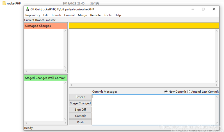The width and height of the screenshot is (224, 132).
Task: Click left arrow of Staged Changes horizontal scrollbar
Action: pyautogui.click(x=26, y=123)
